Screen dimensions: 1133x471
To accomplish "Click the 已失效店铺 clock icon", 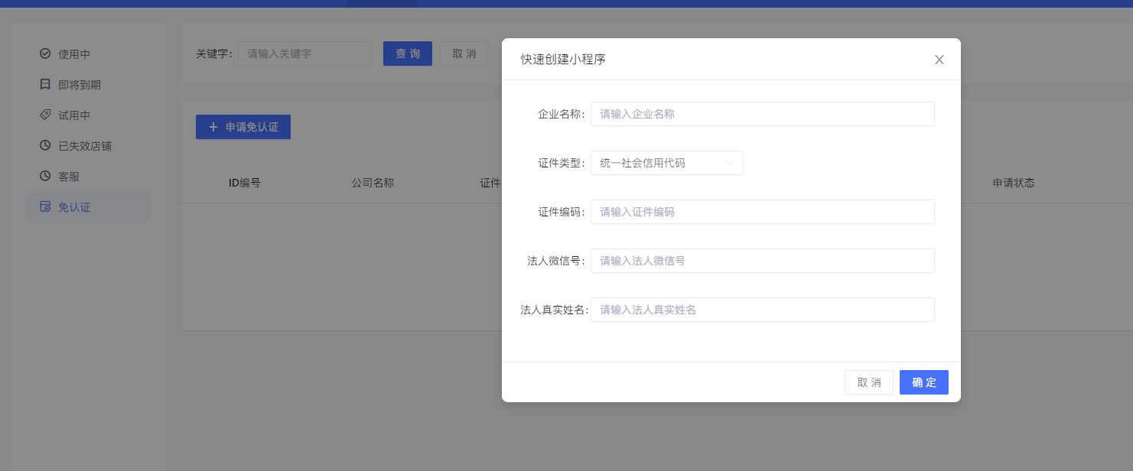I will pos(45,145).
